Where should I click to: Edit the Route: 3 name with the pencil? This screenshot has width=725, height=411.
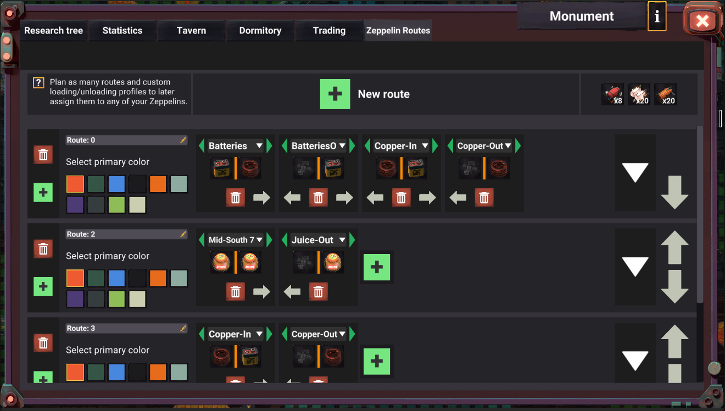pos(183,328)
